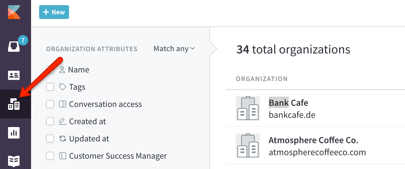Tick the Created at checkbox
405x169 pixels.
pos(50,122)
